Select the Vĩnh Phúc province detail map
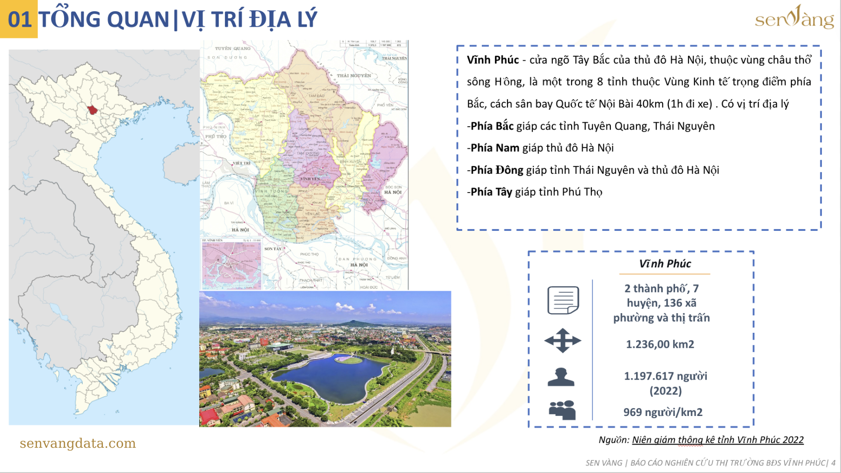 (304, 165)
